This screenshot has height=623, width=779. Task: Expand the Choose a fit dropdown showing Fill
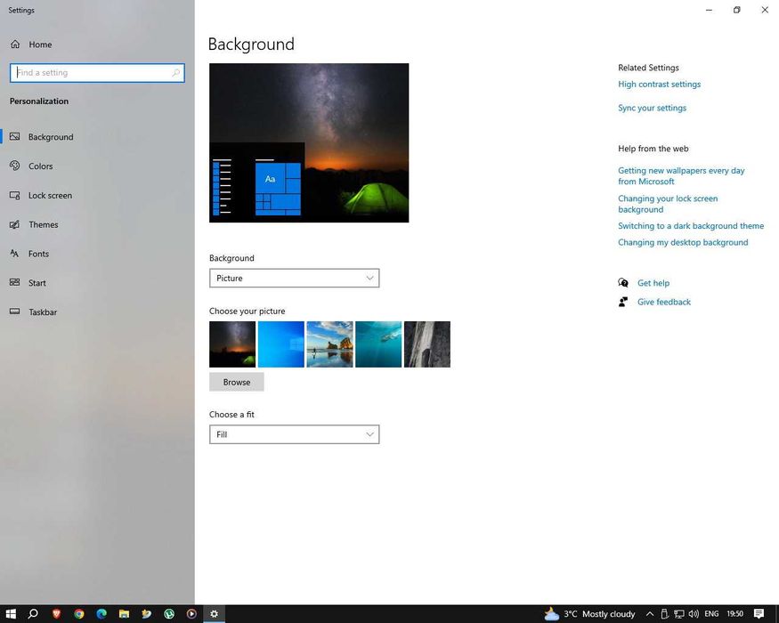pos(294,434)
